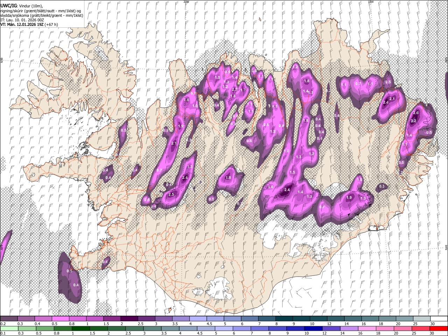Select the 0.1 pale green swatch, bottom legend row
This screenshot has width=448, height=336.
click(9, 328)
